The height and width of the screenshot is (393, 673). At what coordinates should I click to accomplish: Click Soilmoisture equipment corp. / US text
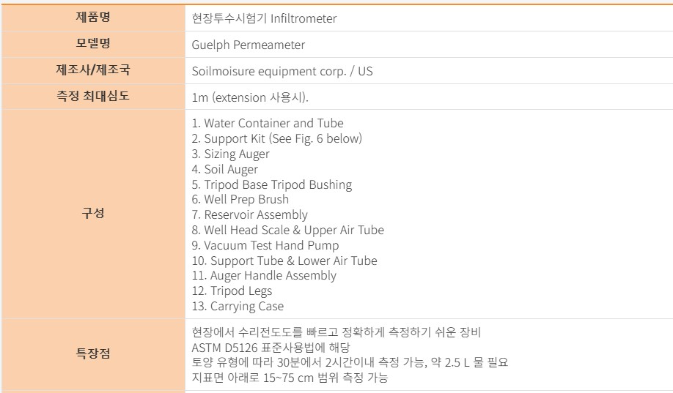(282, 72)
